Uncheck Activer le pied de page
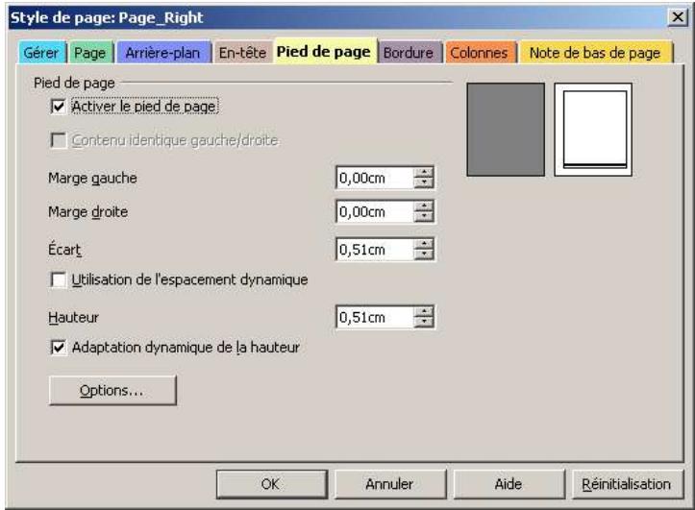 pyautogui.click(x=59, y=107)
